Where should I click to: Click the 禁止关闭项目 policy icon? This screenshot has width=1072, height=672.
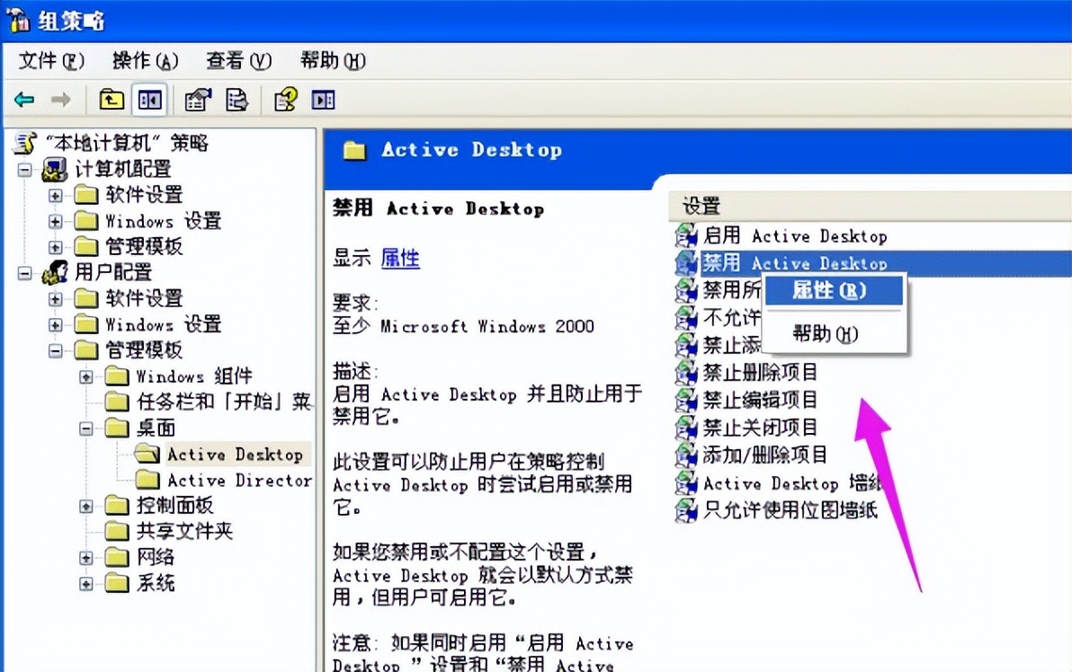tap(685, 428)
